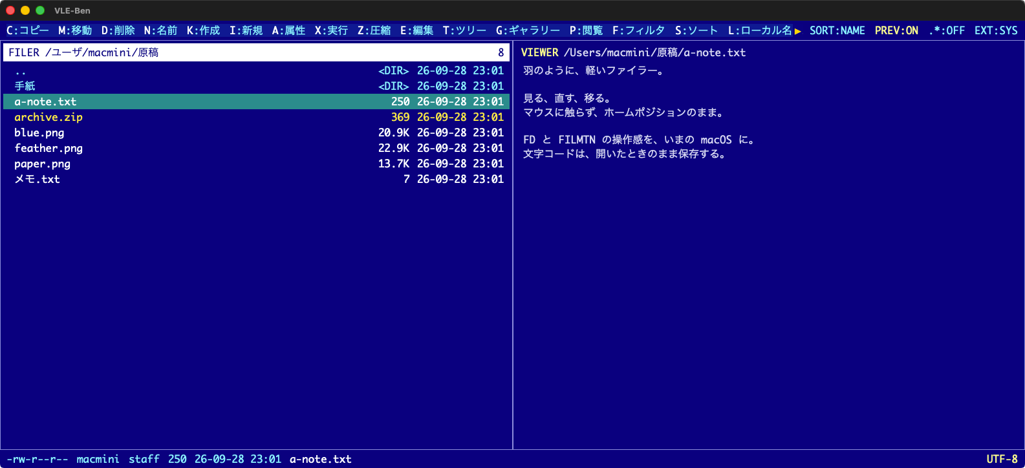Screen dimensions: 1025x468
Task: Click the viewer line 見る、直す、移る。
Action: pos(567,98)
